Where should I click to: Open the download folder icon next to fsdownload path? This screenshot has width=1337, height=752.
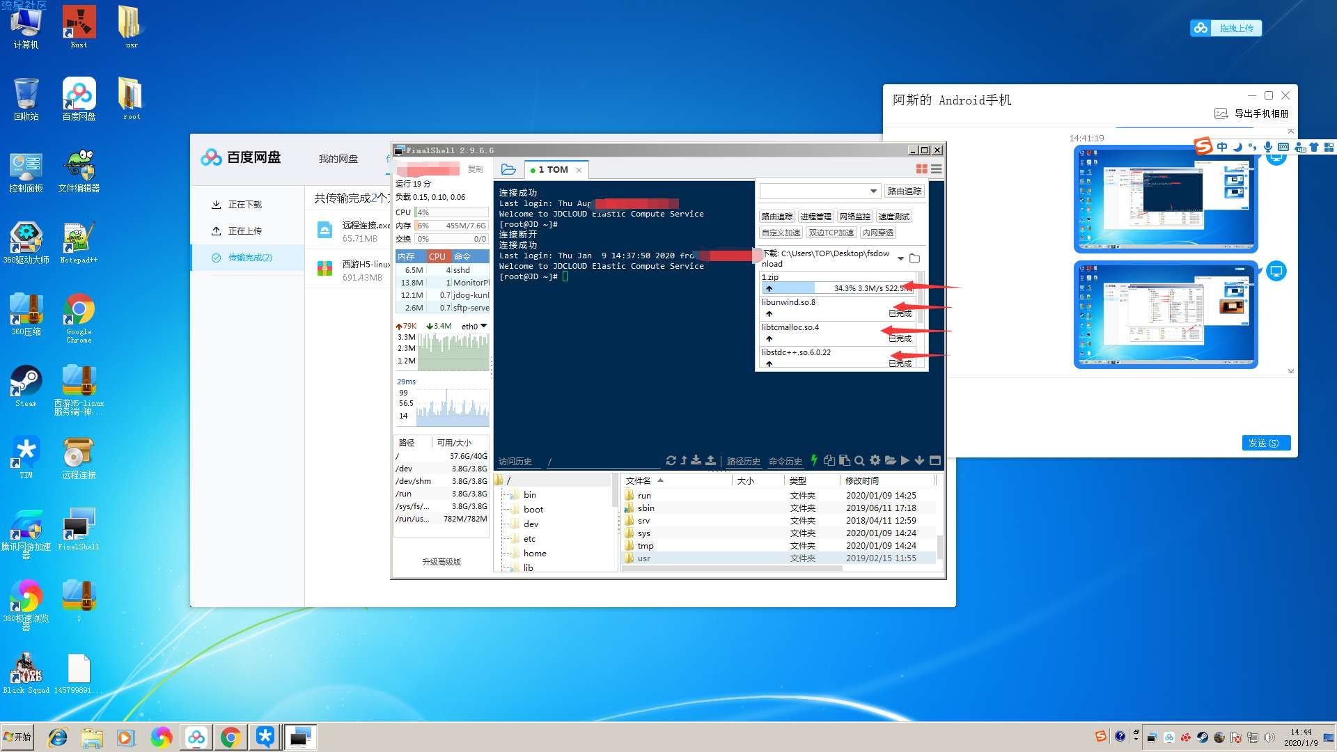tap(914, 258)
